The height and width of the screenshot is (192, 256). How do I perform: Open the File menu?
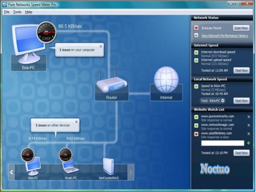pos(7,12)
